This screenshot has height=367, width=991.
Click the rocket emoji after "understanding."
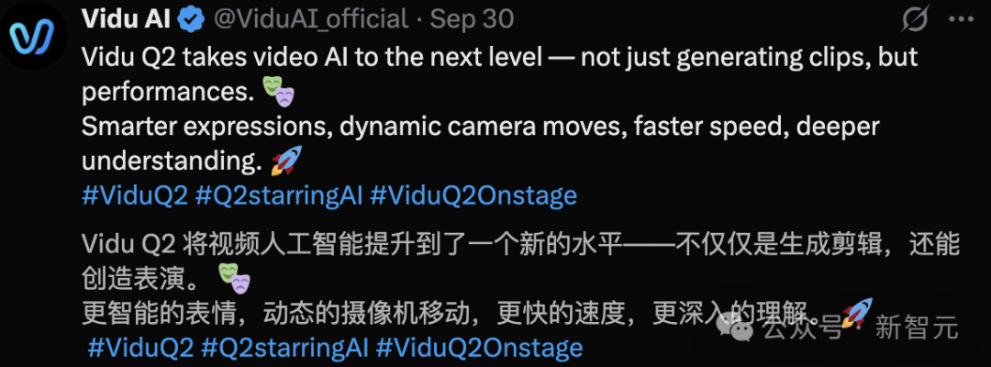coord(286,161)
